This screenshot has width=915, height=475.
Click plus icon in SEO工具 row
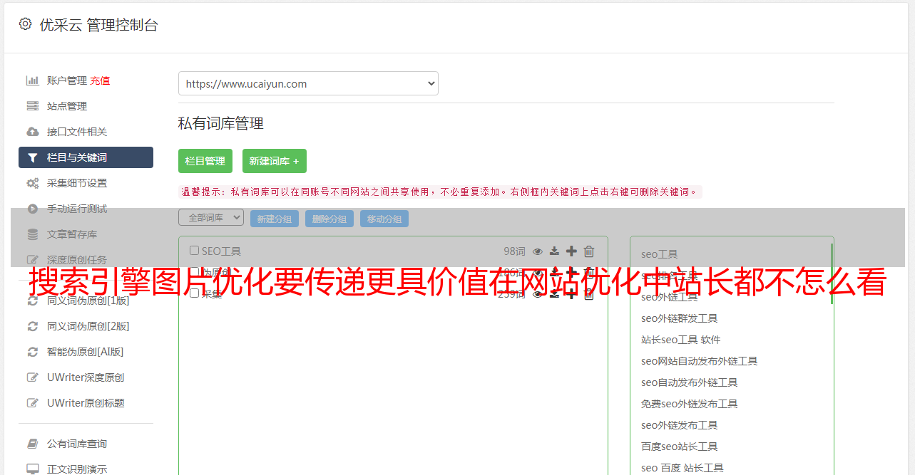571,251
